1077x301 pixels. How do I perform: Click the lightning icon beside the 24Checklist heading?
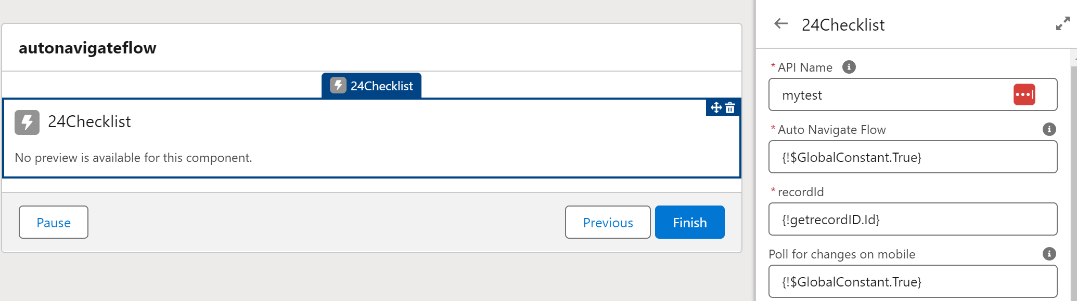coord(27,122)
